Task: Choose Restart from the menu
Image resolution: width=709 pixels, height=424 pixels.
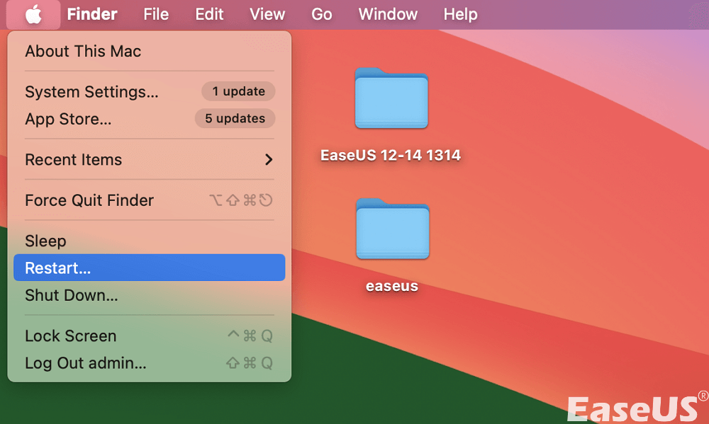Action: [x=58, y=268]
